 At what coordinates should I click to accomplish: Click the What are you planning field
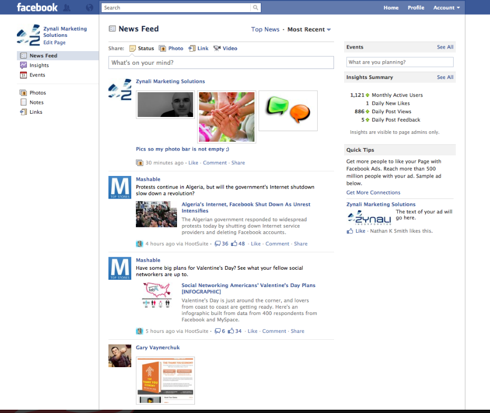point(400,62)
